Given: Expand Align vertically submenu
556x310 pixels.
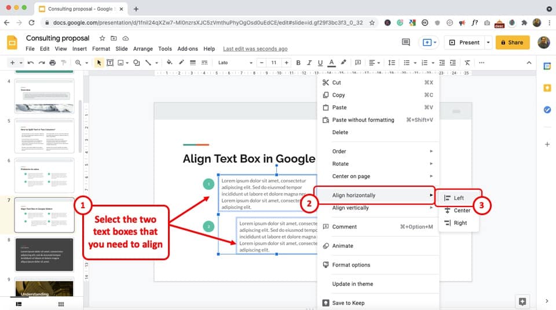Looking at the screenshot, I should pos(378,208).
